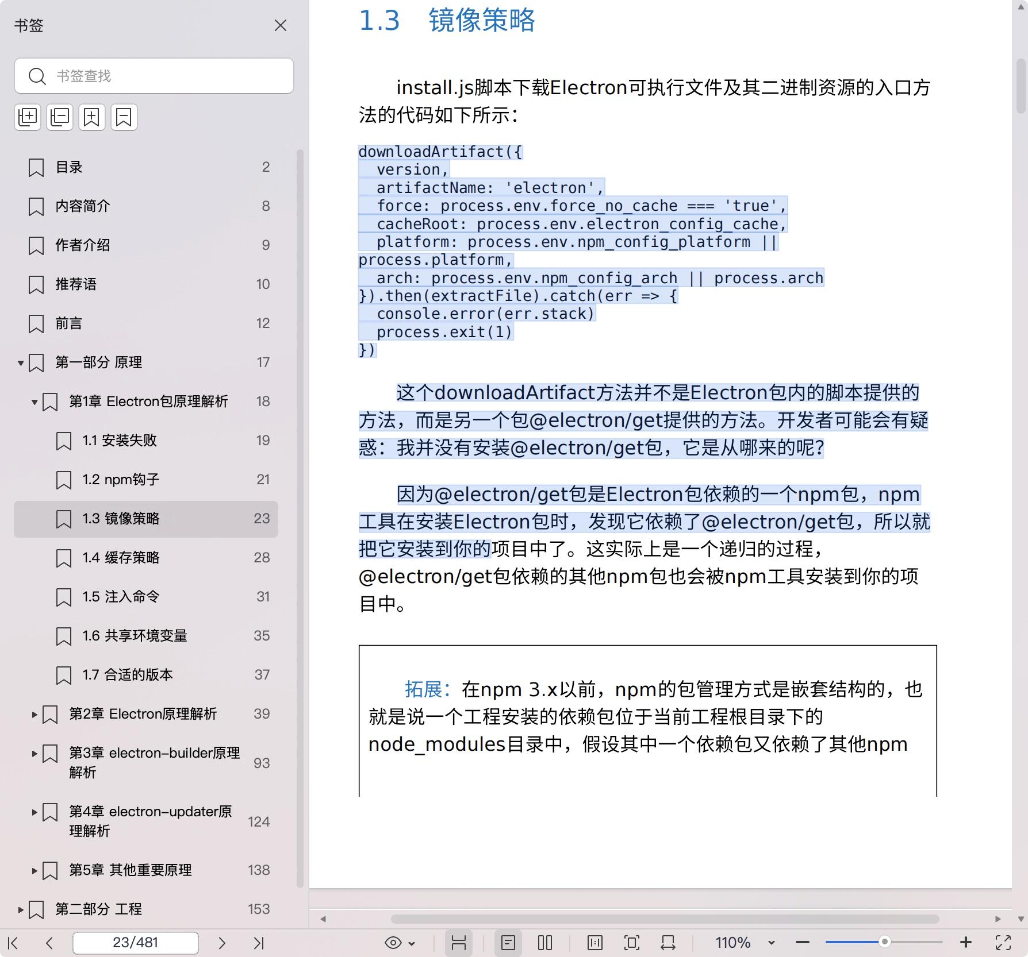
Task: Zoom out with minus button
Action: 803,943
